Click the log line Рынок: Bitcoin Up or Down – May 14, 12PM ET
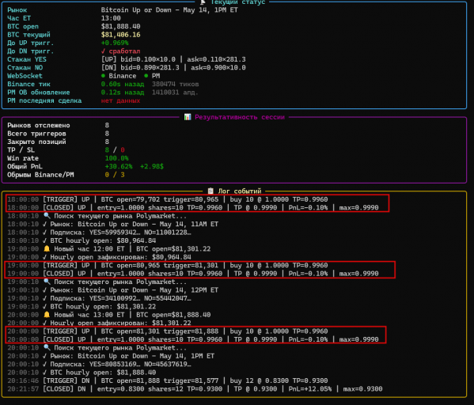 pos(112,290)
